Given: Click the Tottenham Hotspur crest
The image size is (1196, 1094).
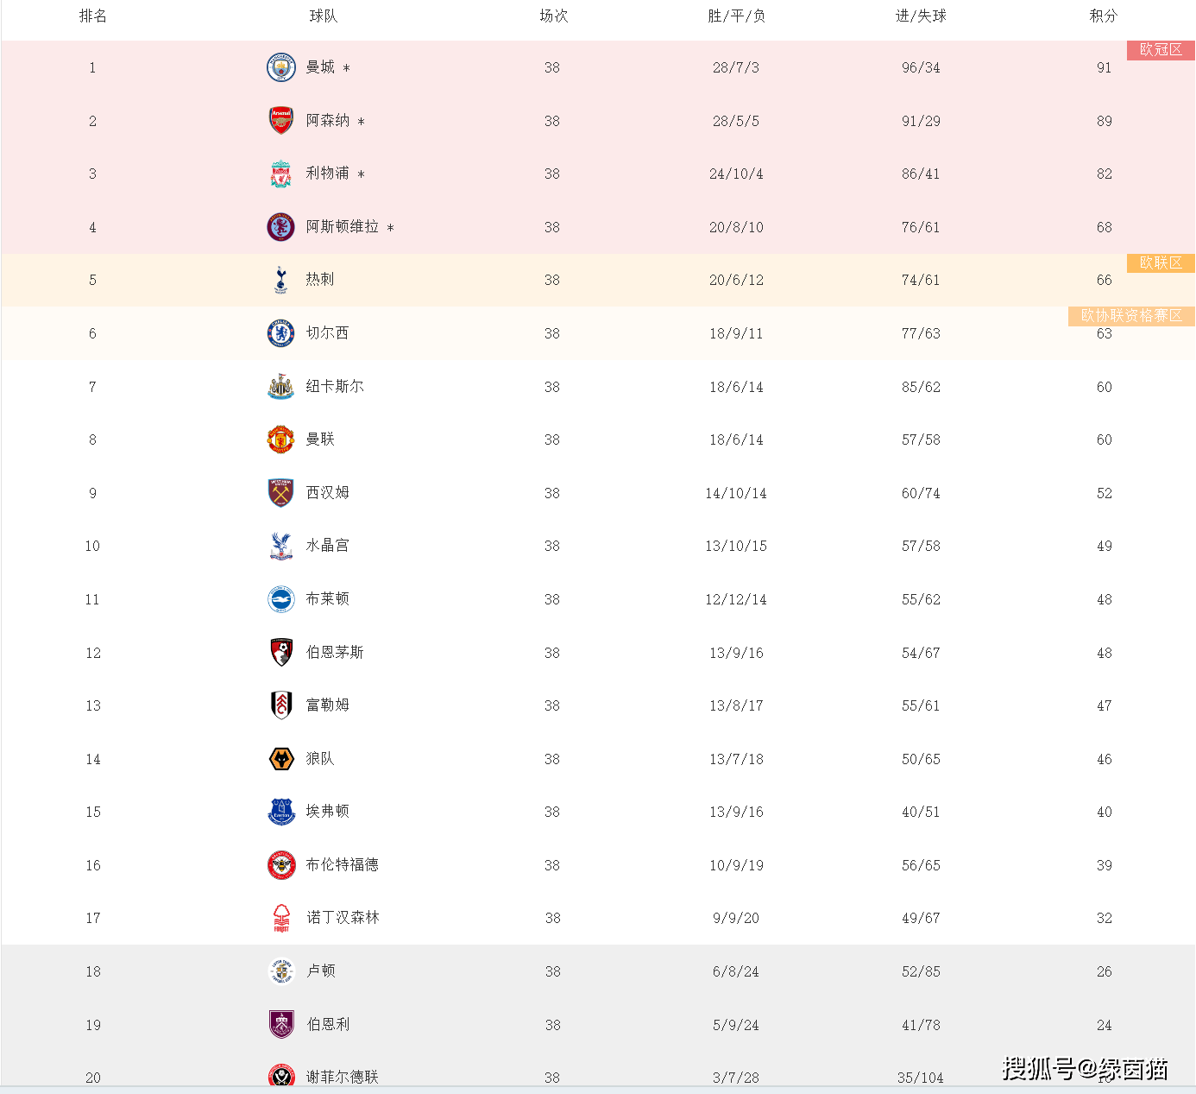Looking at the screenshot, I should point(281,280).
